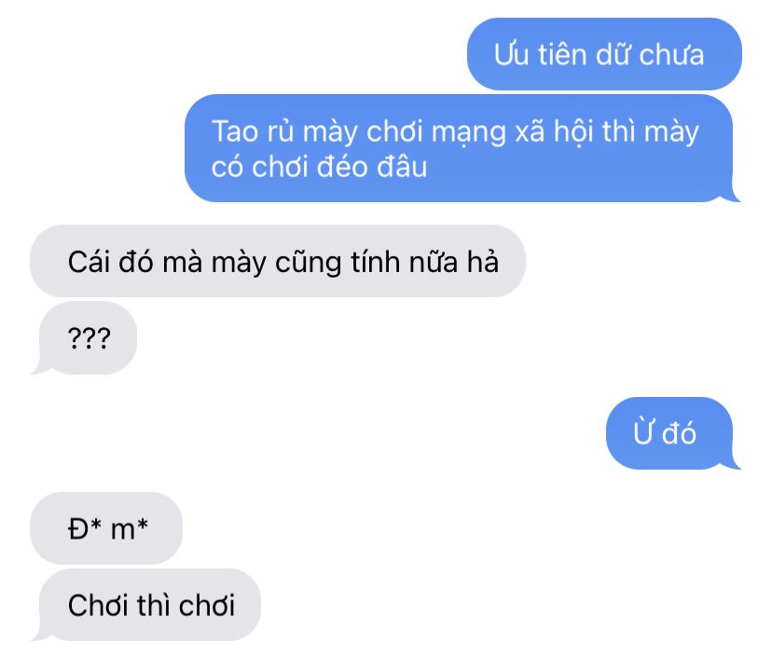Click the word "Tao" in the long blue bubble
The height and width of the screenshot is (656, 772).
click(235, 132)
